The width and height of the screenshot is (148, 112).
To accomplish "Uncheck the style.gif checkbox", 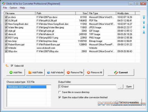I will click(6, 31).
